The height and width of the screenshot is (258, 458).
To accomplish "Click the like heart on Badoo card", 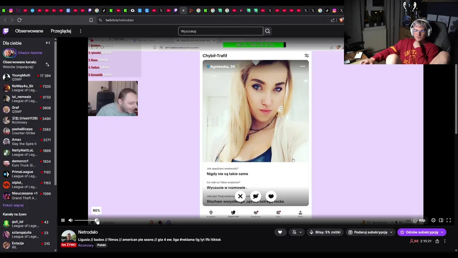I will (x=271, y=196).
